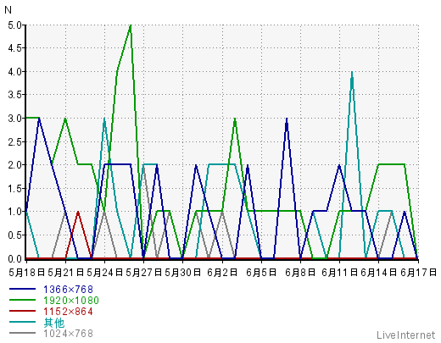Click the 6月11日 x-axis date label
Screen dimensions: 441x343
point(339,273)
